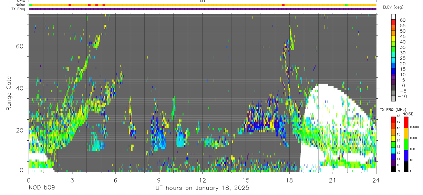The width and height of the screenshot is (423, 195).
Task: Click the white top segment of the ELEV colorbar
Action: coord(393,17)
